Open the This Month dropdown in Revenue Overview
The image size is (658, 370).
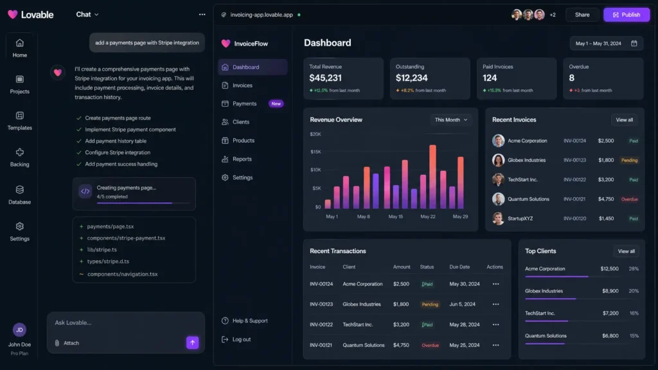(x=450, y=119)
